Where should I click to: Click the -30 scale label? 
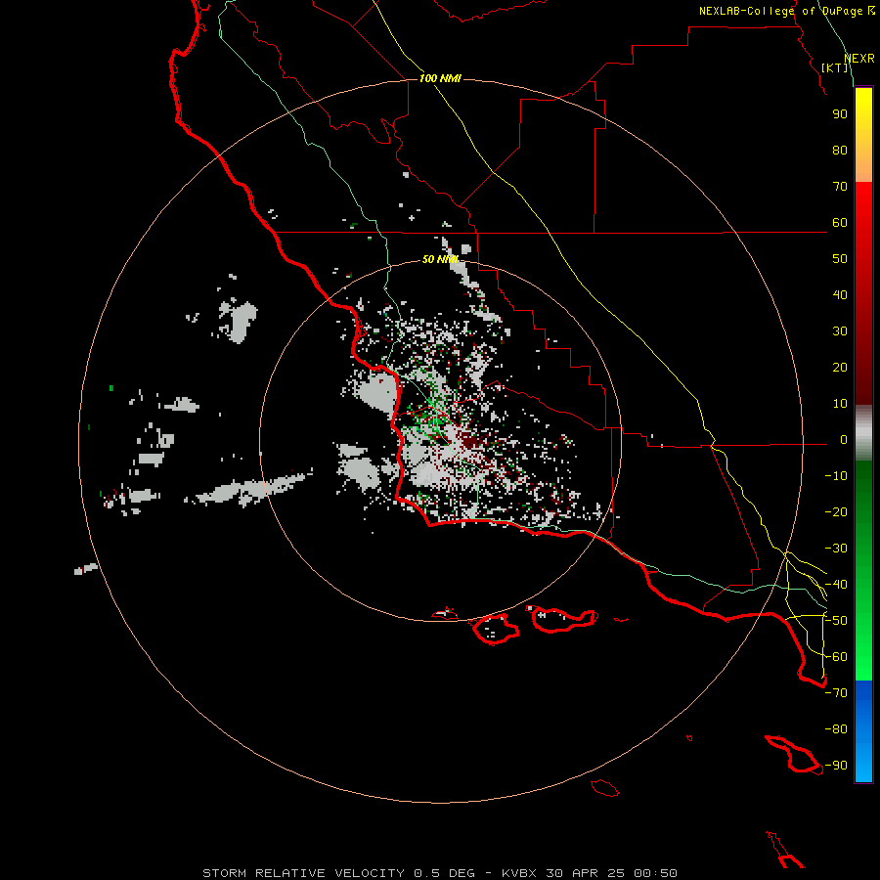coord(836,549)
